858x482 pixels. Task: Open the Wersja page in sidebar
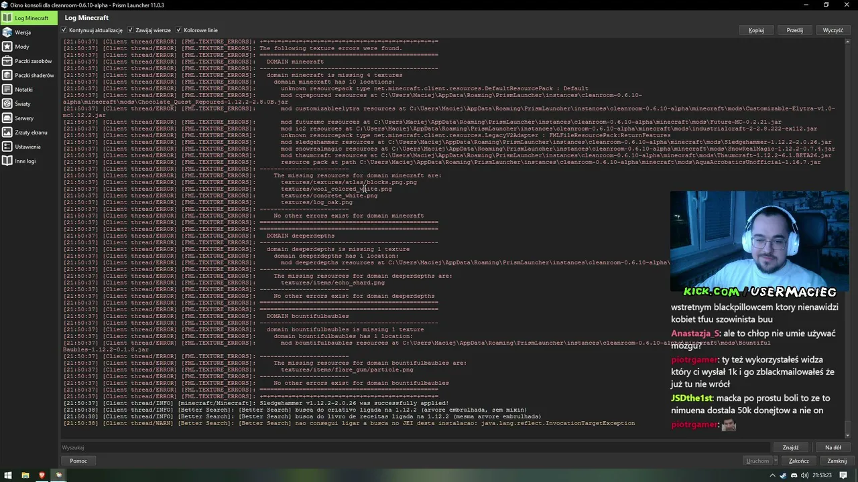(29, 32)
